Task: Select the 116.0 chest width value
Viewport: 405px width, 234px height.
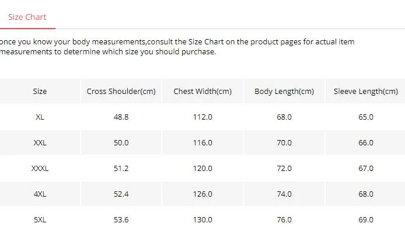Action: click(202, 142)
